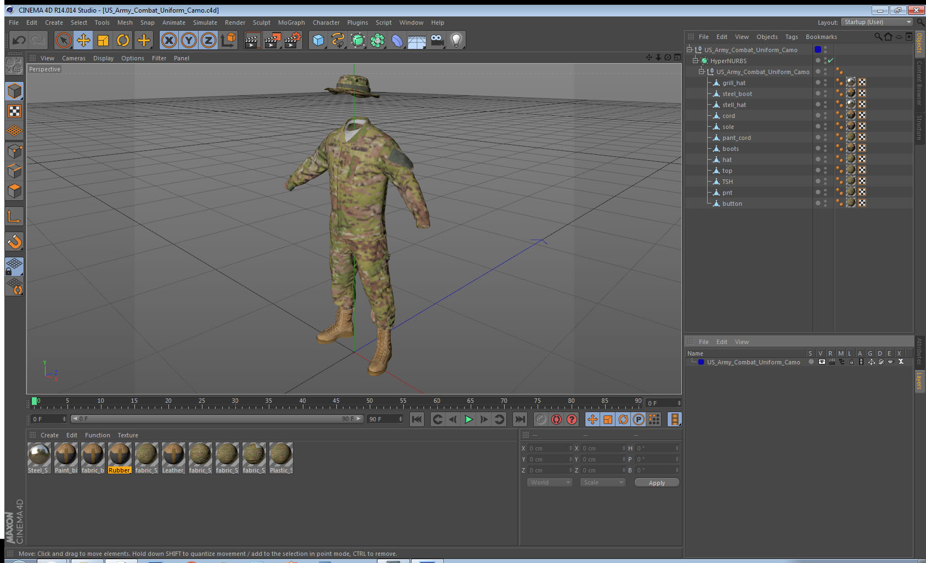Open Object Manager Tags menu
926x563 pixels.
tap(791, 37)
